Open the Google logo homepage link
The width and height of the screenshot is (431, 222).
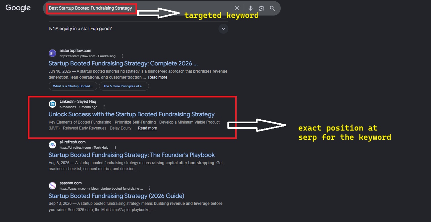(18, 8)
